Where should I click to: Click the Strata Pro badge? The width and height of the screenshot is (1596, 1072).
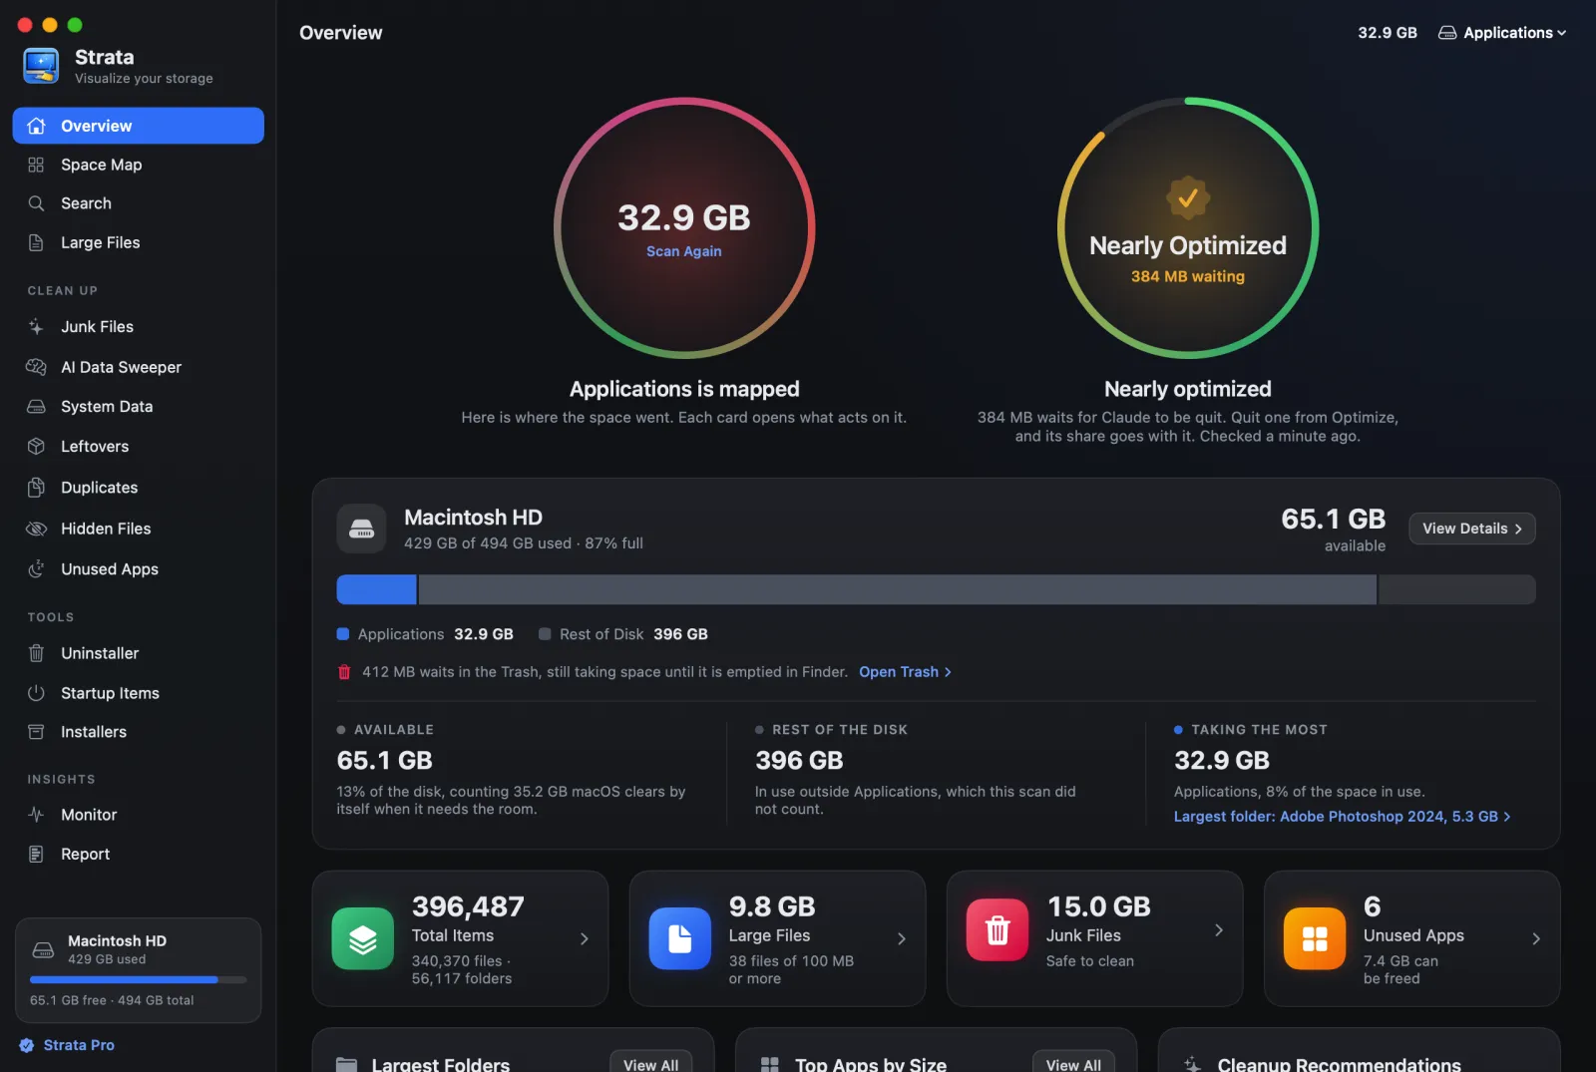[x=67, y=1045]
